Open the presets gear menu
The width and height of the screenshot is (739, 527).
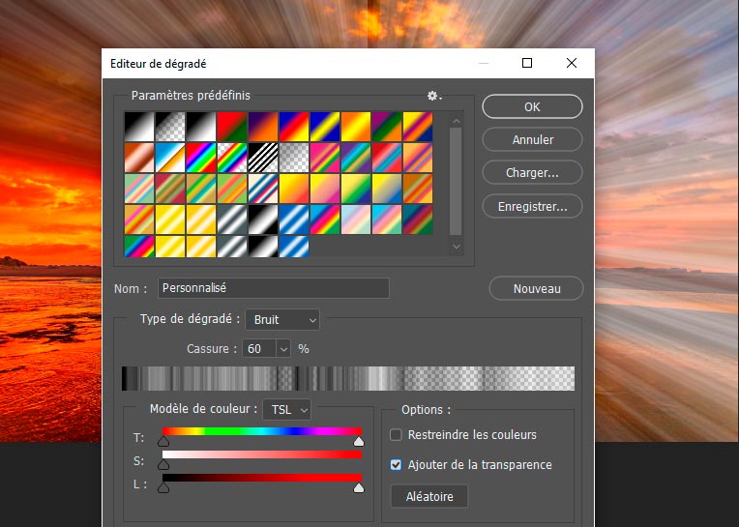point(434,96)
